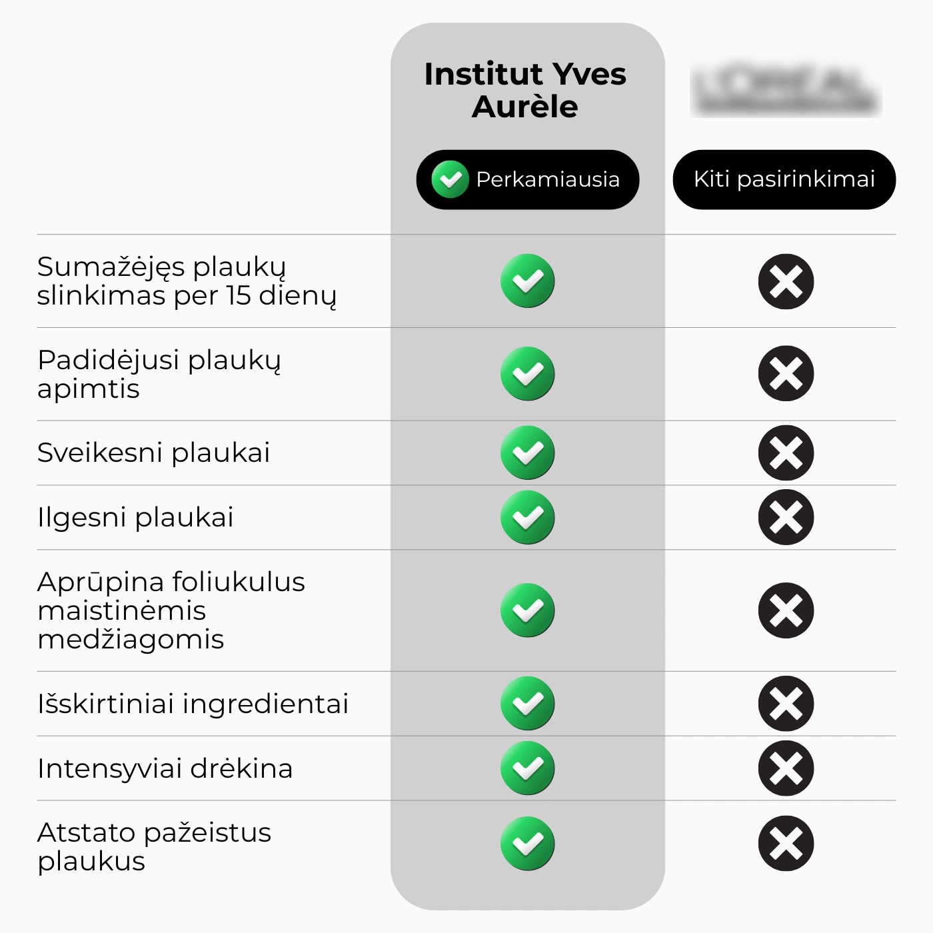Click the black X for Sumažėjęs plaukų slinkimas
933x933 pixels.
click(x=786, y=281)
